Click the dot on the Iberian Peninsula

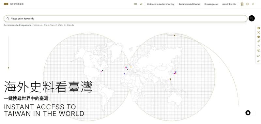(125, 74)
